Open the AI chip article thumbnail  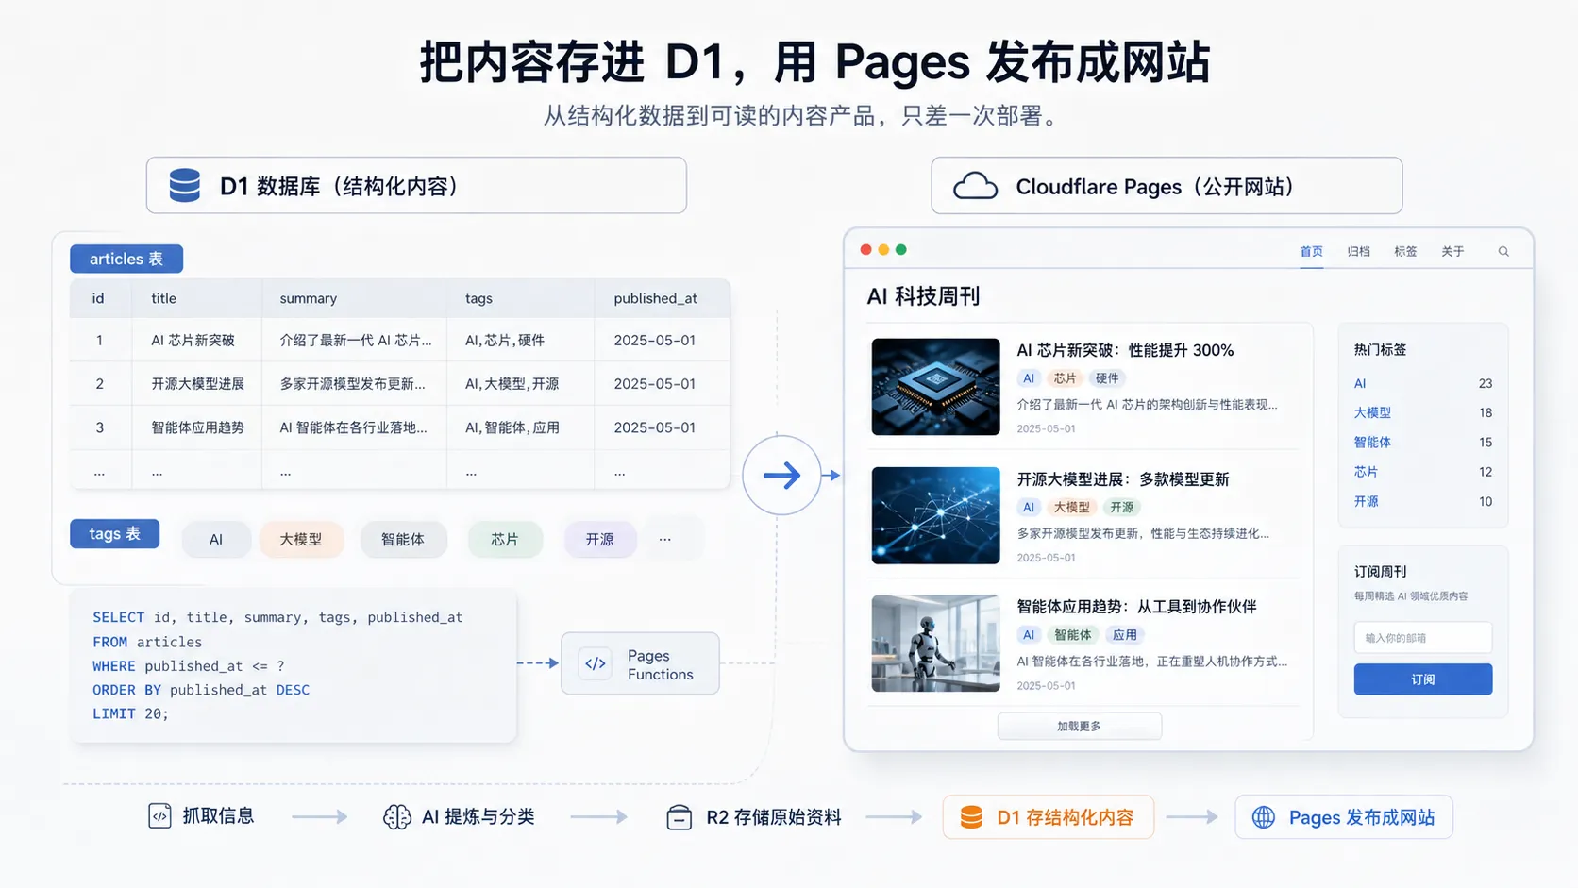coord(935,387)
